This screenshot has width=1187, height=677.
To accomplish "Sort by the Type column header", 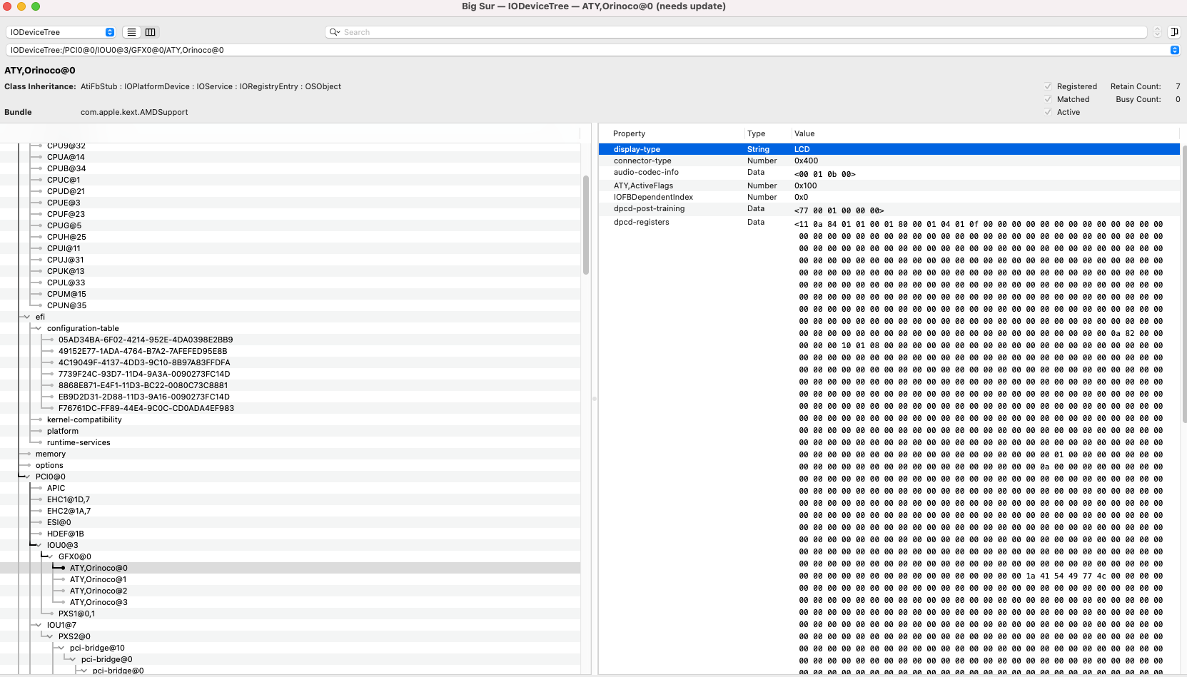I will coord(756,133).
